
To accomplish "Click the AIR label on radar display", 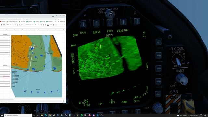I will 74,71.
